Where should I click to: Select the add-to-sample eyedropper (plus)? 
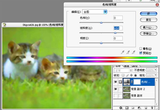point(128,52)
